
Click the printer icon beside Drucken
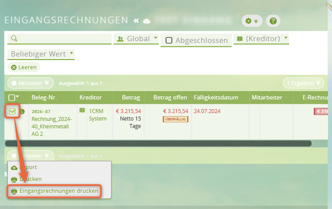click(14, 180)
